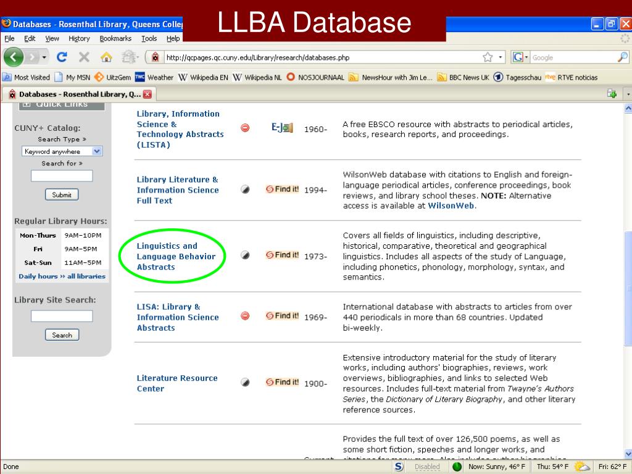Screen dimensions: 632x474
Task: Open the tab list dropdown arrow
Action: 628,94
